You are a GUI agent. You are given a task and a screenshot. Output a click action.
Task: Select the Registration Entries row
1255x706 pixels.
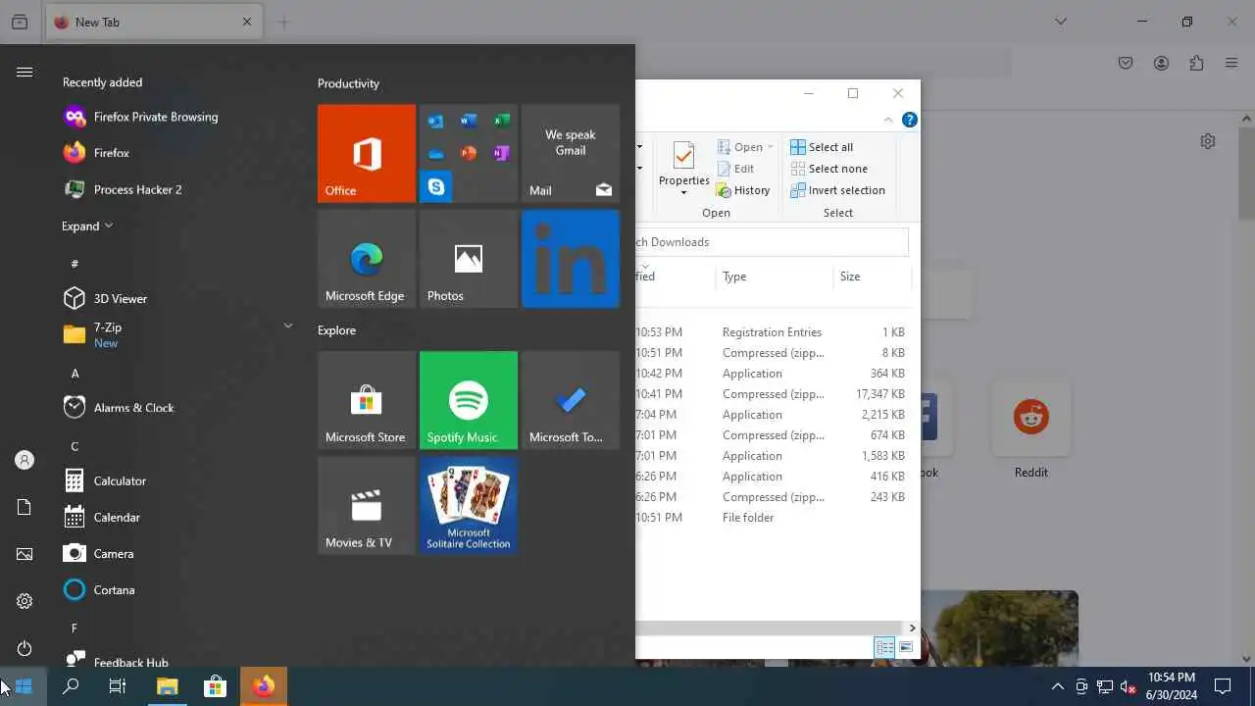(x=772, y=332)
